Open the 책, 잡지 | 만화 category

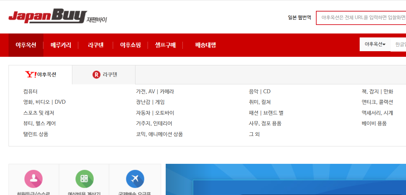click(377, 92)
